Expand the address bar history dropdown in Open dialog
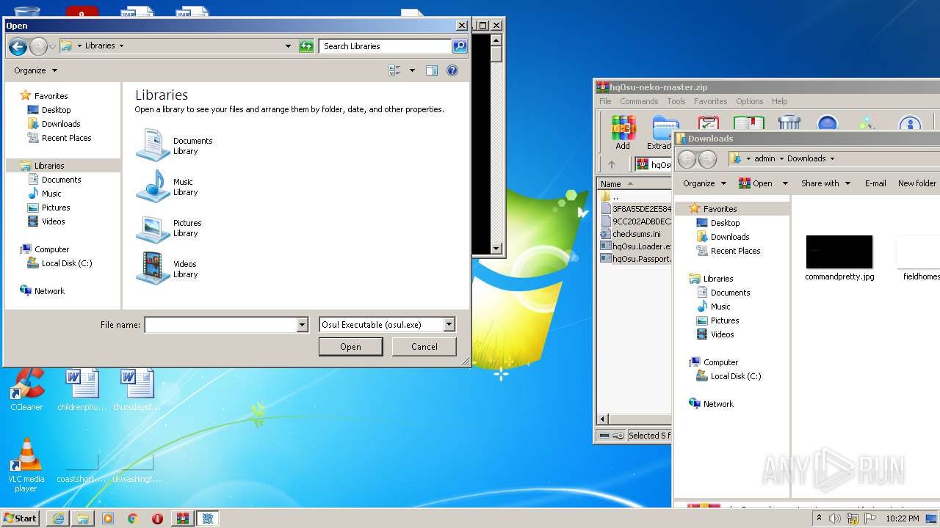Screen dimensions: 940x528 point(288,46)
